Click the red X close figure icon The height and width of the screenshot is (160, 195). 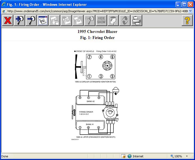7,20
